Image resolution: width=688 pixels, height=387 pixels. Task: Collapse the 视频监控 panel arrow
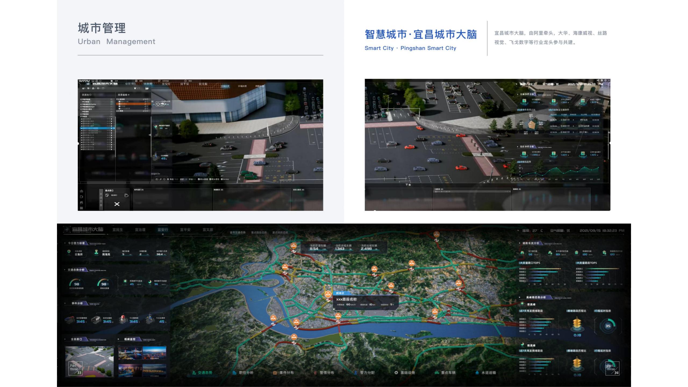[119, 339]
